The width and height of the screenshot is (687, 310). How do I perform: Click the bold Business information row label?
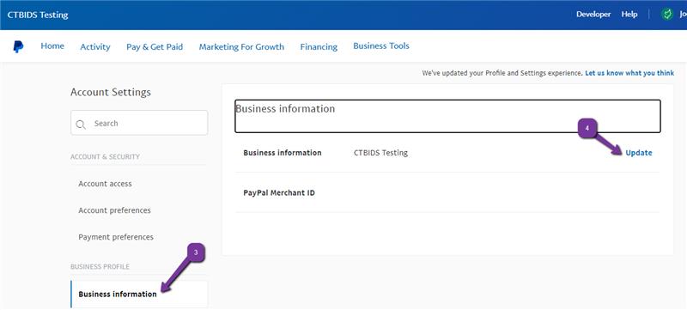click(x=283, y=153)
